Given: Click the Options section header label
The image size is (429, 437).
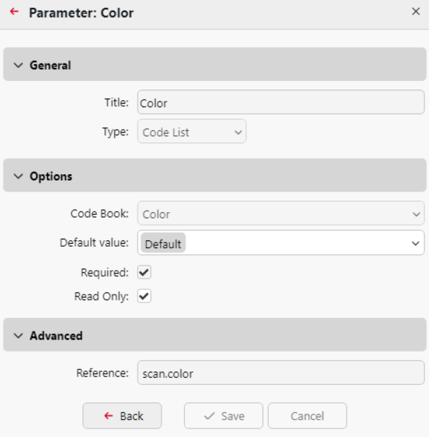Looking at the screenshot, I should [51, 176].
